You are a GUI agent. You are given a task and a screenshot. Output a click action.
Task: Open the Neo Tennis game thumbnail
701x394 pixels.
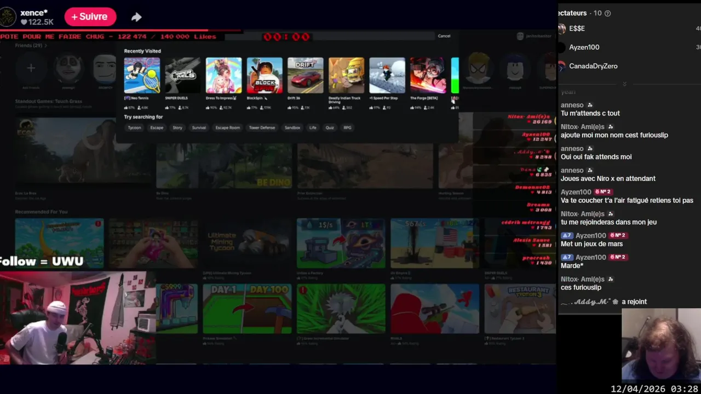click(142, 76)
